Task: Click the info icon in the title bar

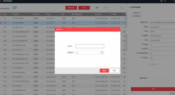Action: [x=165, y=1]
